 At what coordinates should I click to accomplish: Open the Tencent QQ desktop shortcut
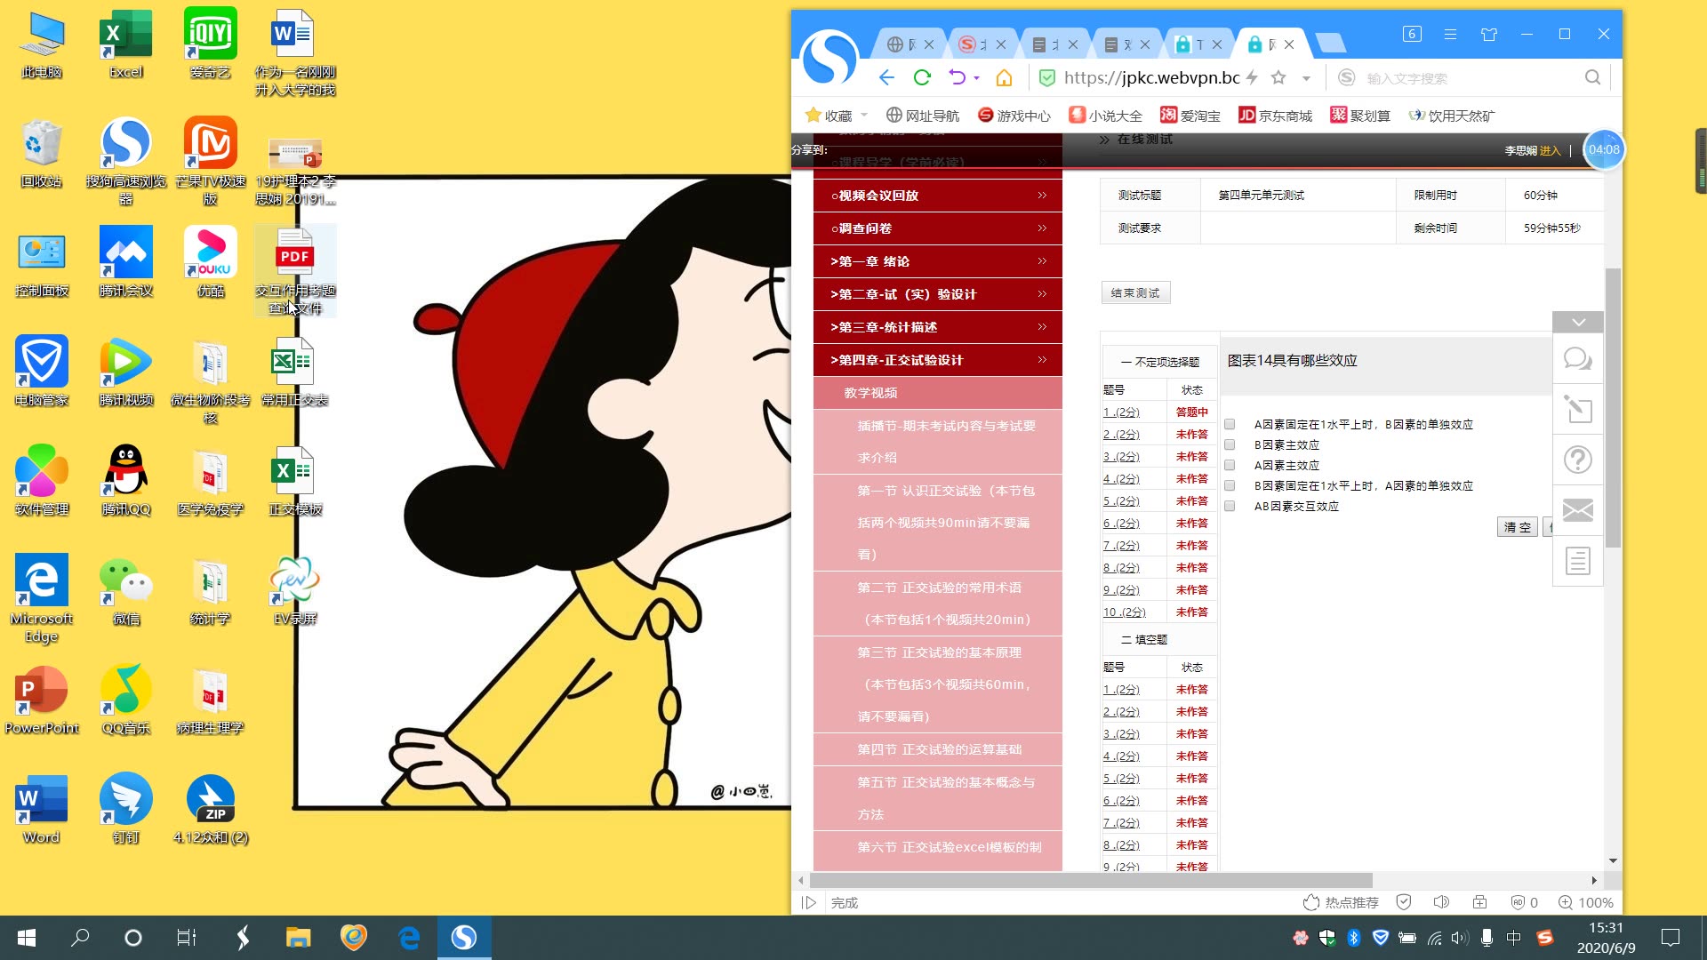click(x=125, y=482)
